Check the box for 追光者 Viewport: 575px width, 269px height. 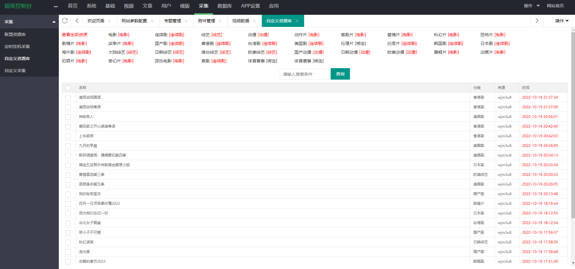(68, 252)
